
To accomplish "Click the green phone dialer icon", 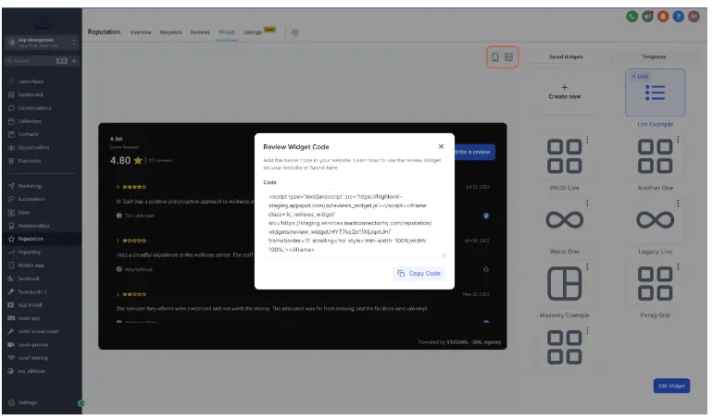I will coord(632,17).
